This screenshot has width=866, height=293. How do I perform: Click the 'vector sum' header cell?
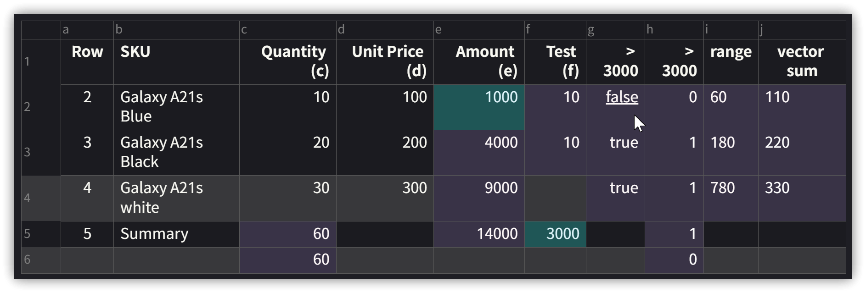tap(802, 62)
